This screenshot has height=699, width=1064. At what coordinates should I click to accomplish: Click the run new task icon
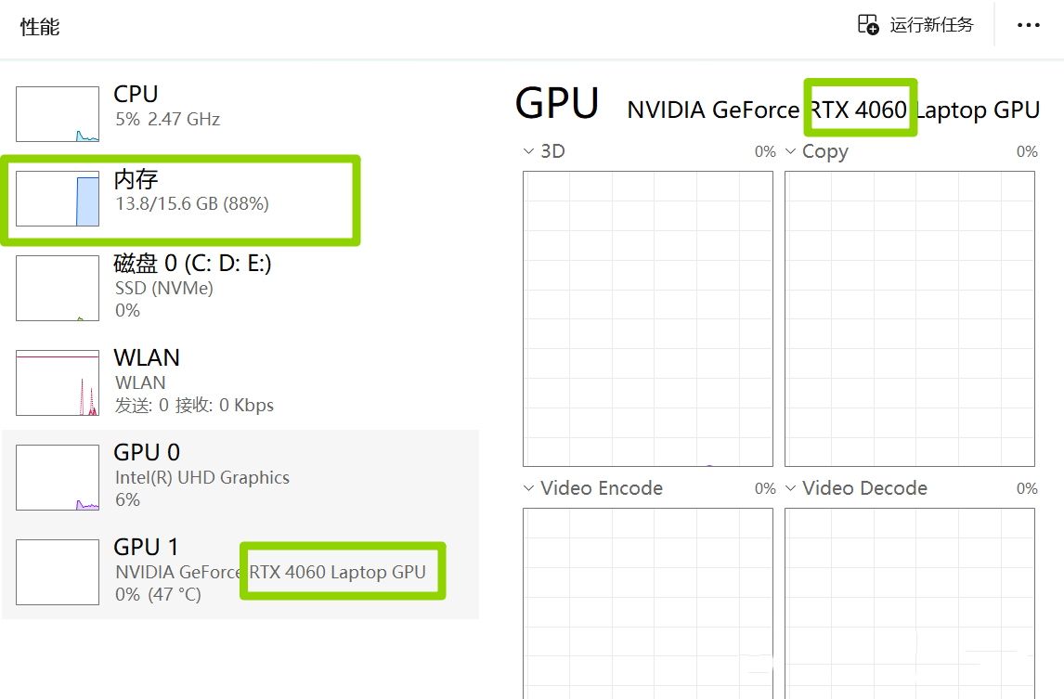point(868,25)
